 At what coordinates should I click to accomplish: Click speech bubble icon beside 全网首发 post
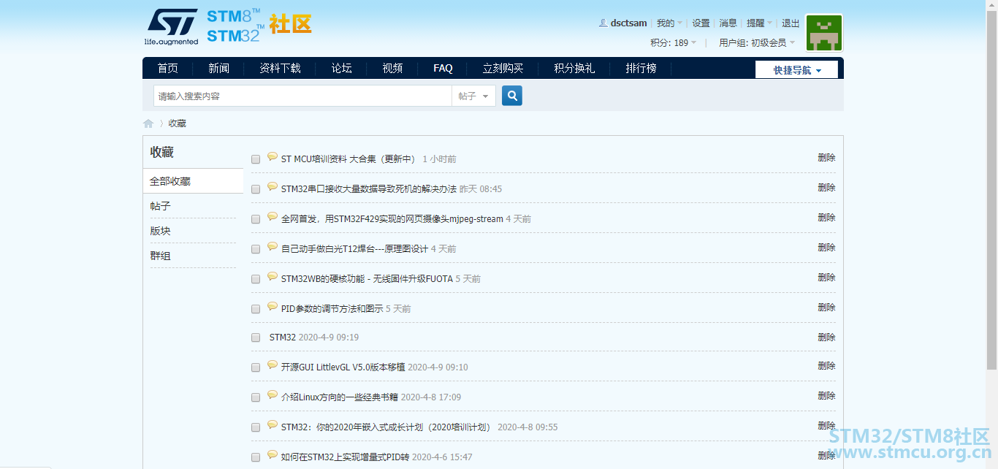273,216
